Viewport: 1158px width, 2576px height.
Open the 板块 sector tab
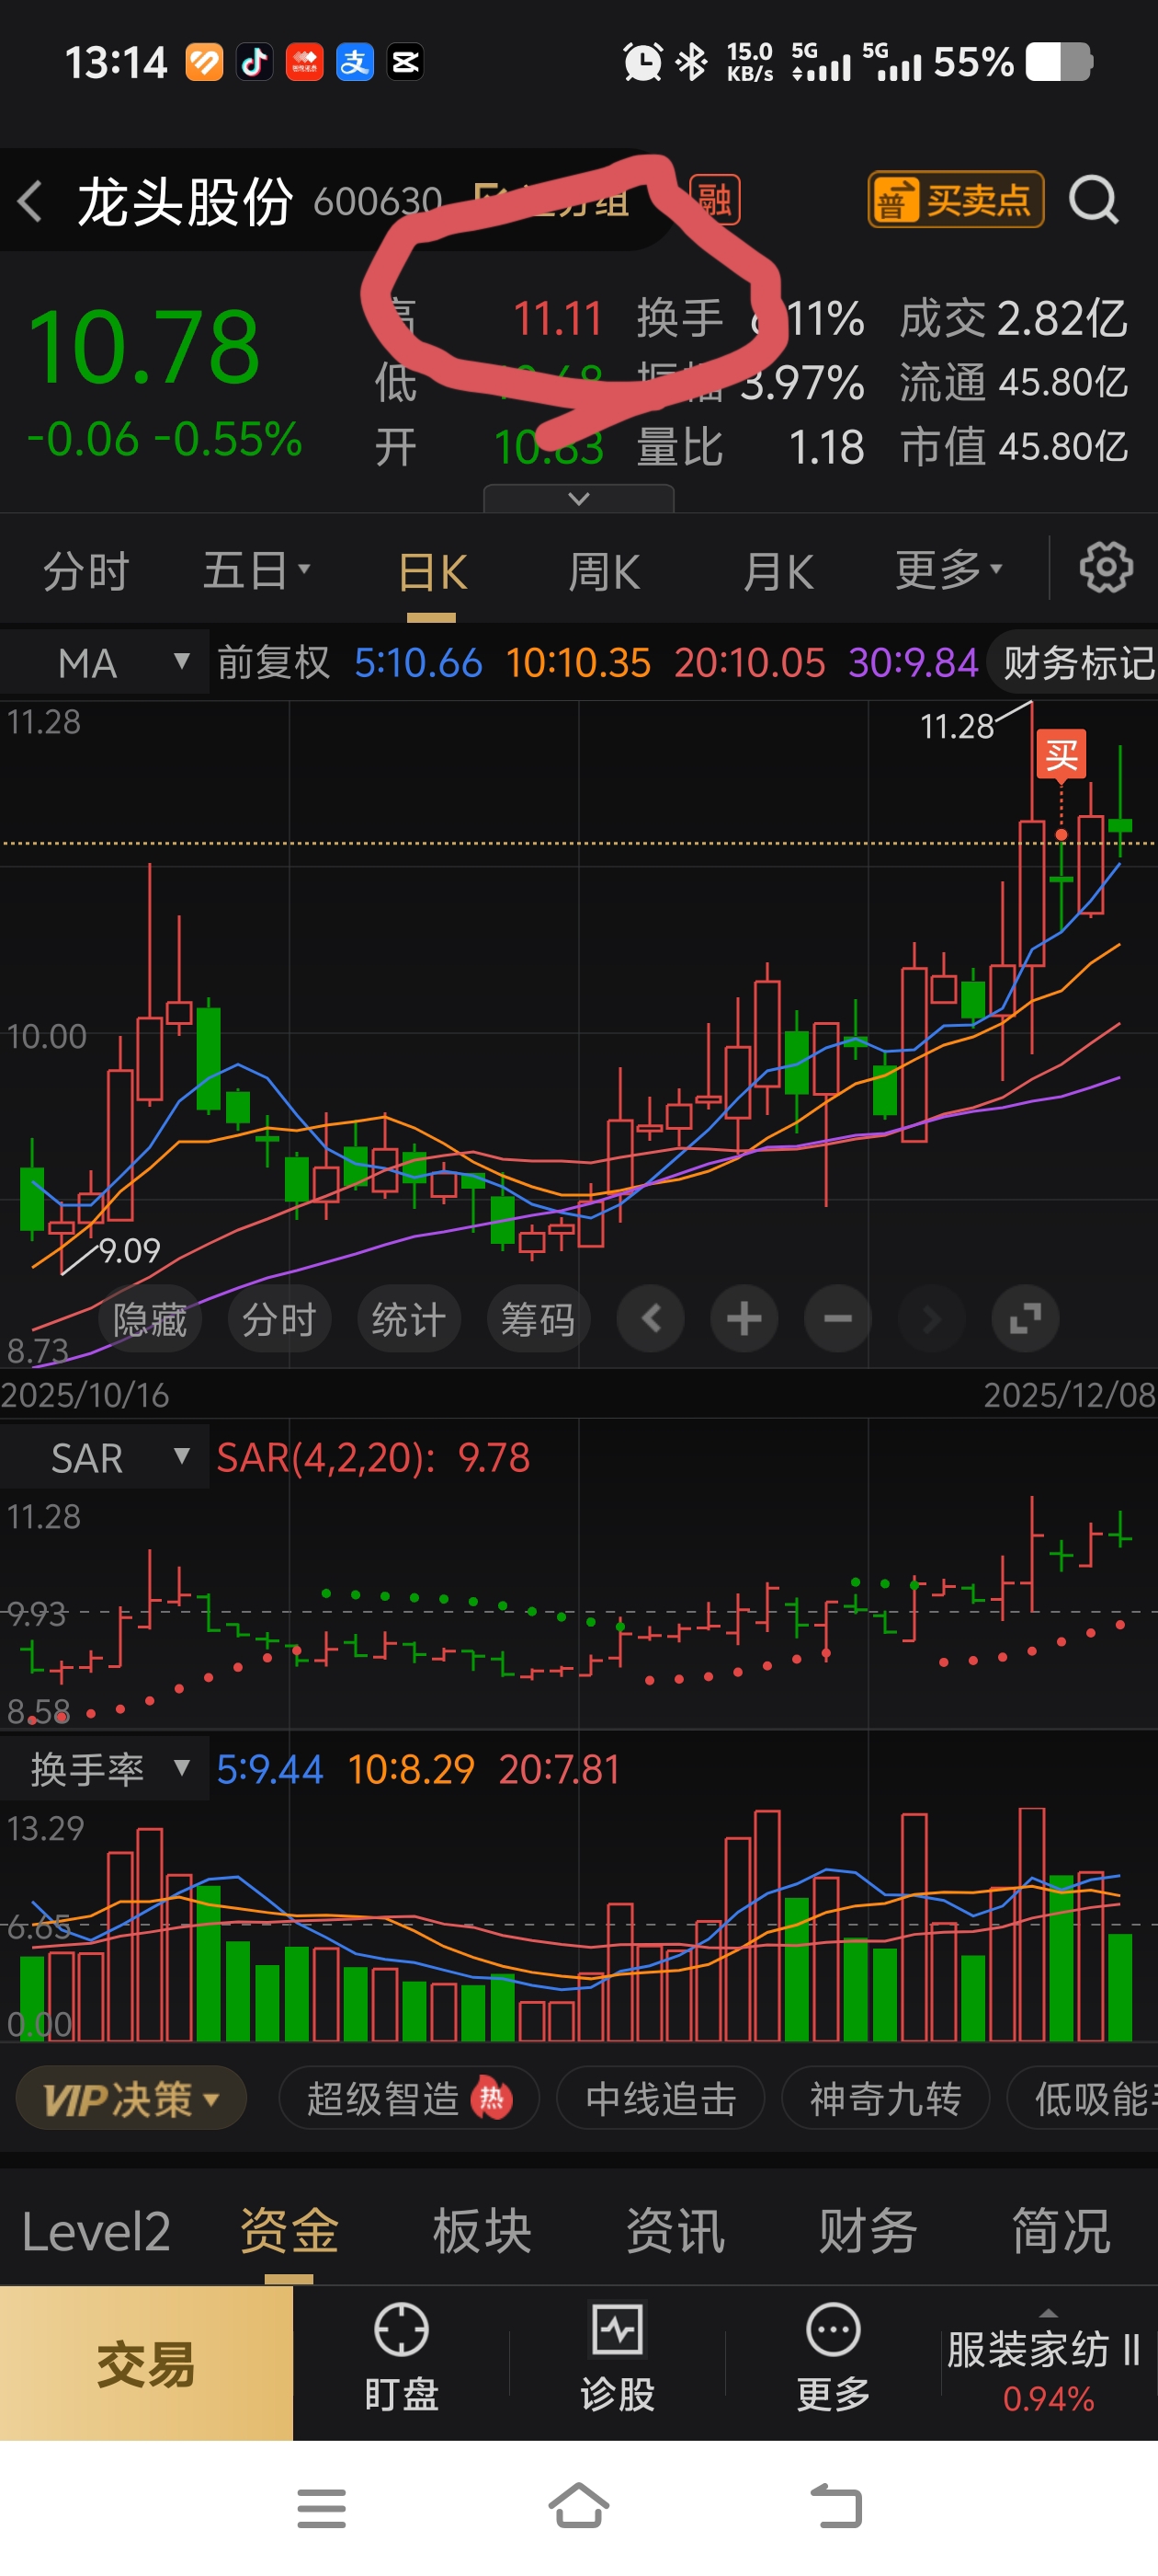point(482,2231)
